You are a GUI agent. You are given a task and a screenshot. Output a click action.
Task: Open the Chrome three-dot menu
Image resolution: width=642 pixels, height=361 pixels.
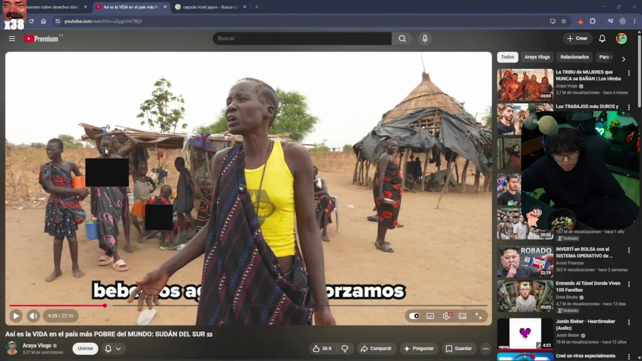634,21
